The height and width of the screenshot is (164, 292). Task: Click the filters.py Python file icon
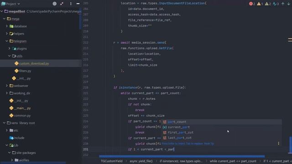point(16,71)
